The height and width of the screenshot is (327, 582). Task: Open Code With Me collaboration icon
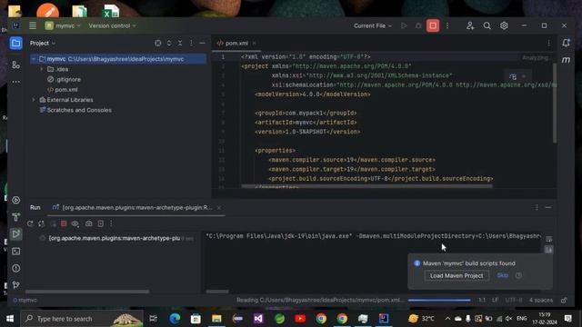[x=470, y=25]
